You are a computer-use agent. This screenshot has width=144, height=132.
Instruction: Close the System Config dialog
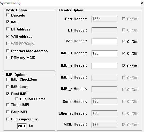click(142, 3)
